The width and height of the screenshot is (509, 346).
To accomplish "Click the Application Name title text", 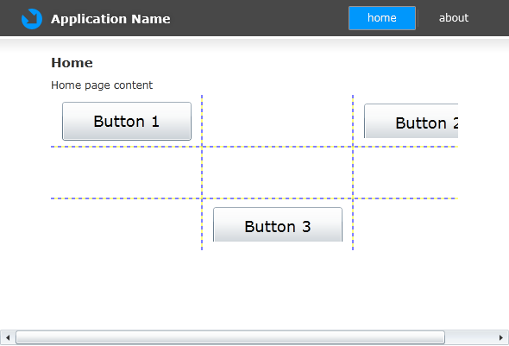I will (x=110, y=19).
